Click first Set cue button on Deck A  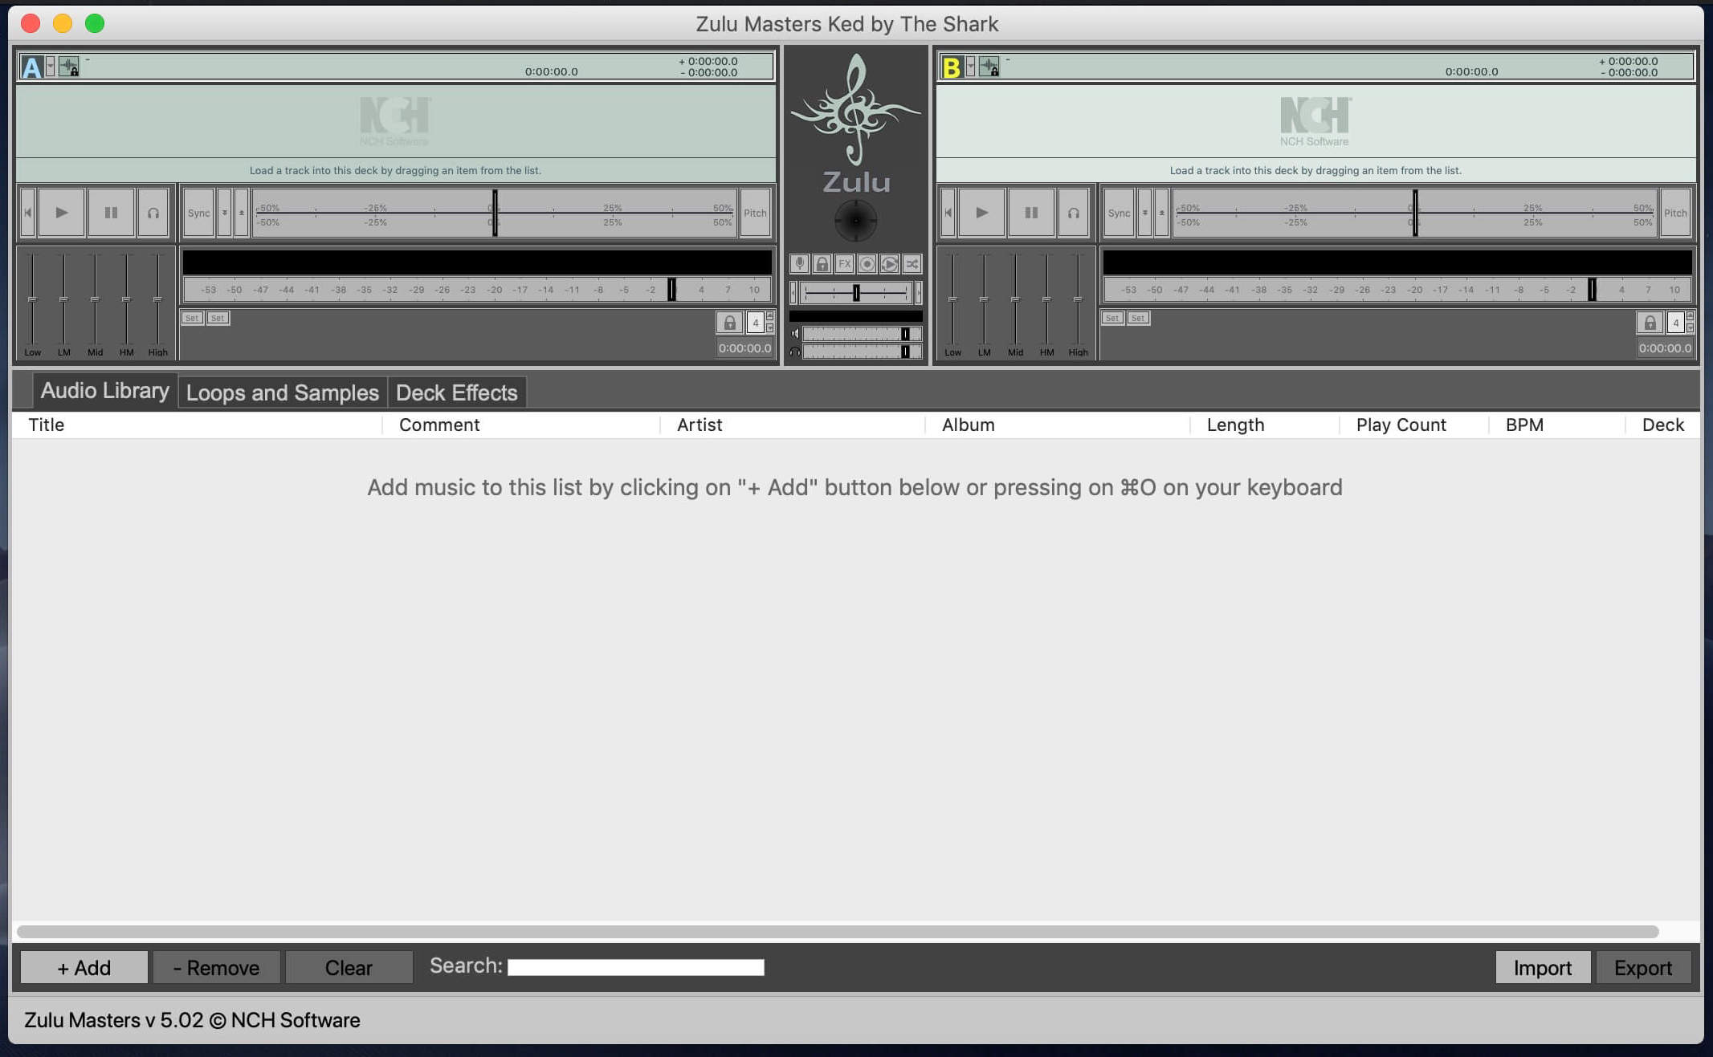[x=192, y=318]
